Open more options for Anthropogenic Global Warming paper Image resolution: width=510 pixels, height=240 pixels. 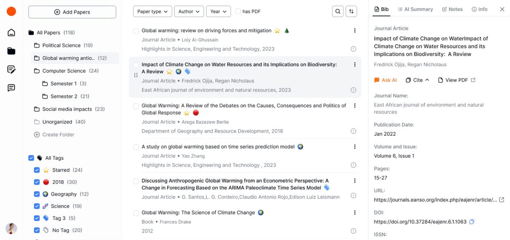pos(354,180)
